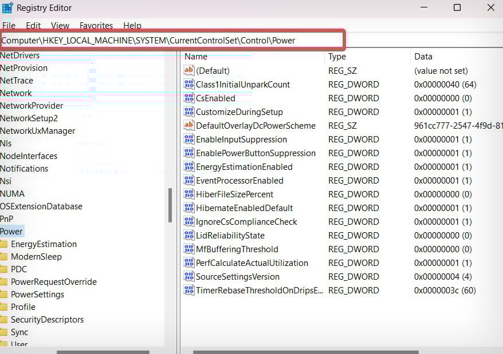Image resolution: width=503 pixels, height=354 pixels.
Task: Click the values pane horizontal scrollbar thumb
Action: [x=306, y=352]
